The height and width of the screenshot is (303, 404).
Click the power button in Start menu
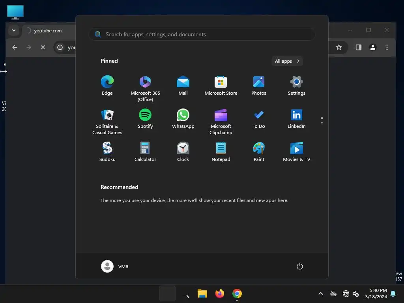click(x=300, y=266)
